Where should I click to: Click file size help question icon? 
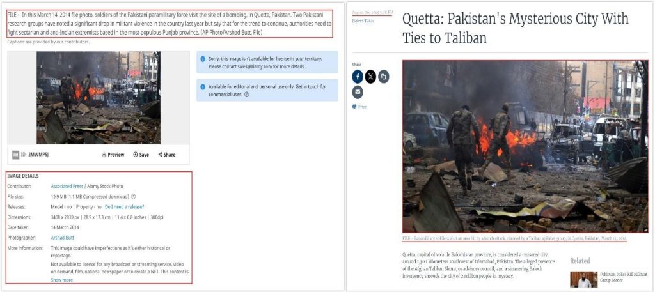[x=133, y=196]
